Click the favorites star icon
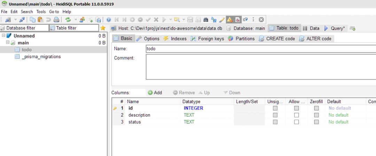The width and height of the screenshot is (376, 156). 103,28
